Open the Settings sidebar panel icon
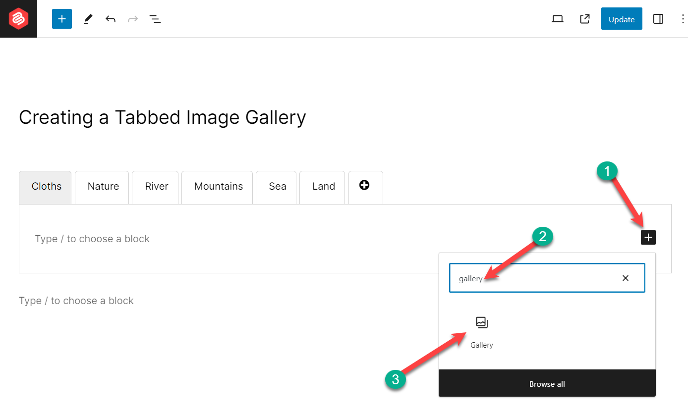Screen dimensions: 688x413 (x=658, y=18)
